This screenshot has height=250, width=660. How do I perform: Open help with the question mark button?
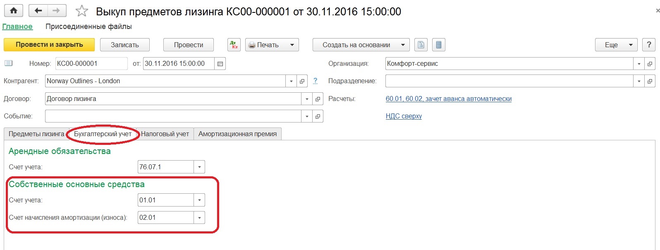649,45
